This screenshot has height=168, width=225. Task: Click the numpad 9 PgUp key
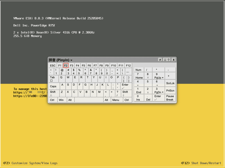(159, 76)
